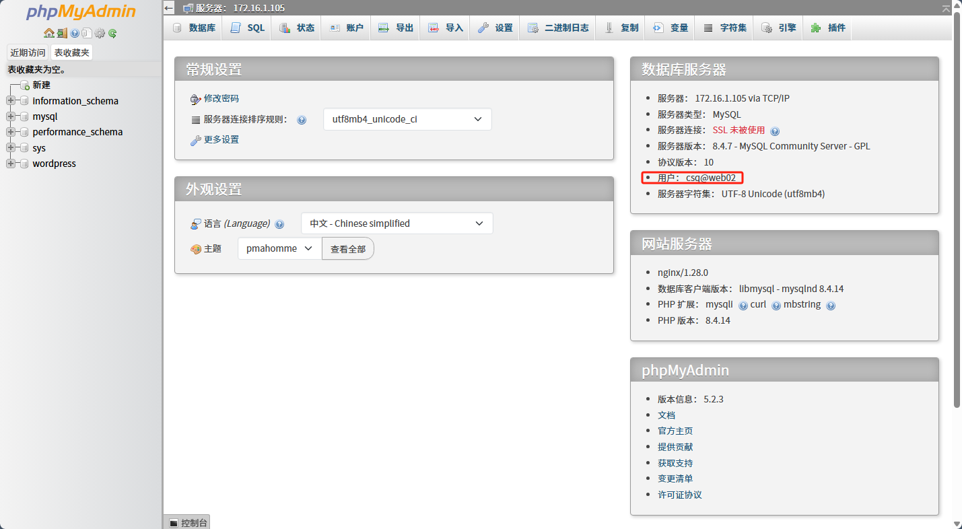Click the server computer icon in breadcrumb
Viewport: 962px width, 529px height.
click(188, 8)
